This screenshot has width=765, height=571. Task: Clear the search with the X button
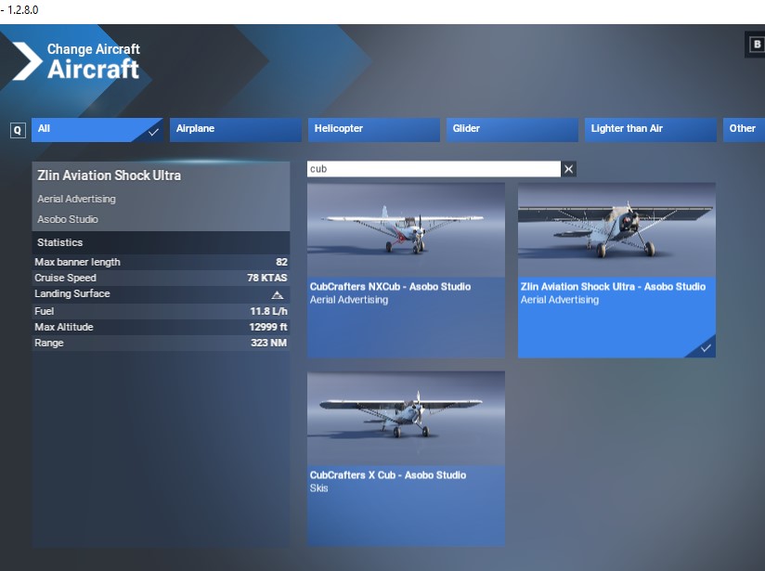[x=569, y=169]
